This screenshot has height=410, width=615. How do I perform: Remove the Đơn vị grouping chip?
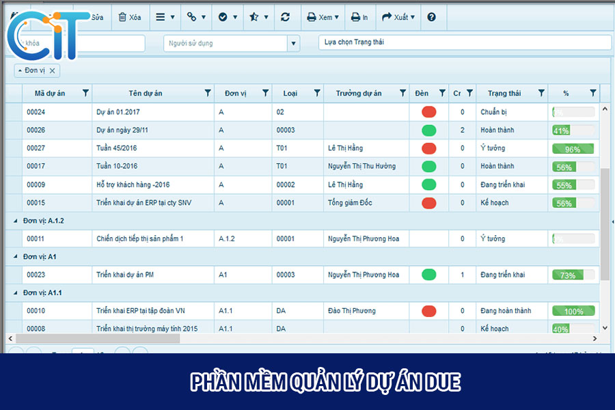[x=52, y=70]
